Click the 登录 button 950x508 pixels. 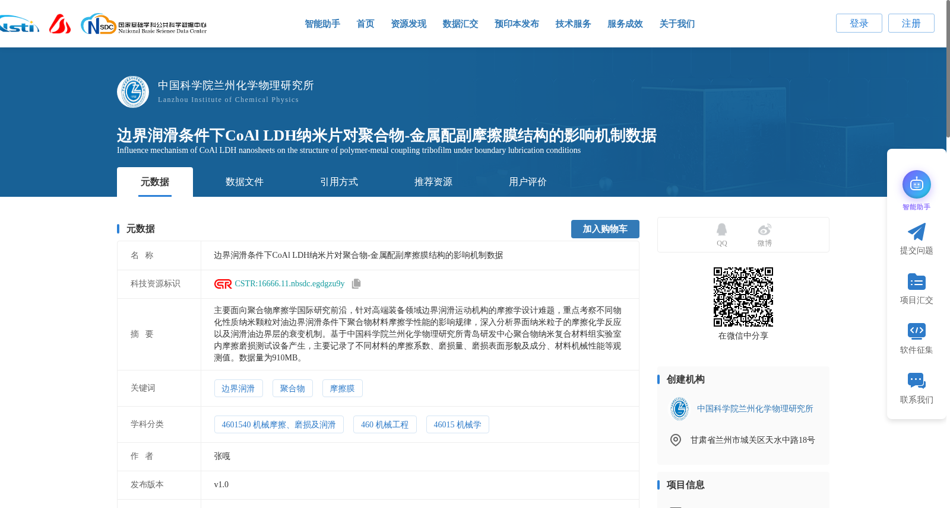[x=859, y=23]
